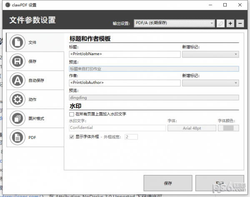Click the author preview field dingding

[x=154, y=97]
